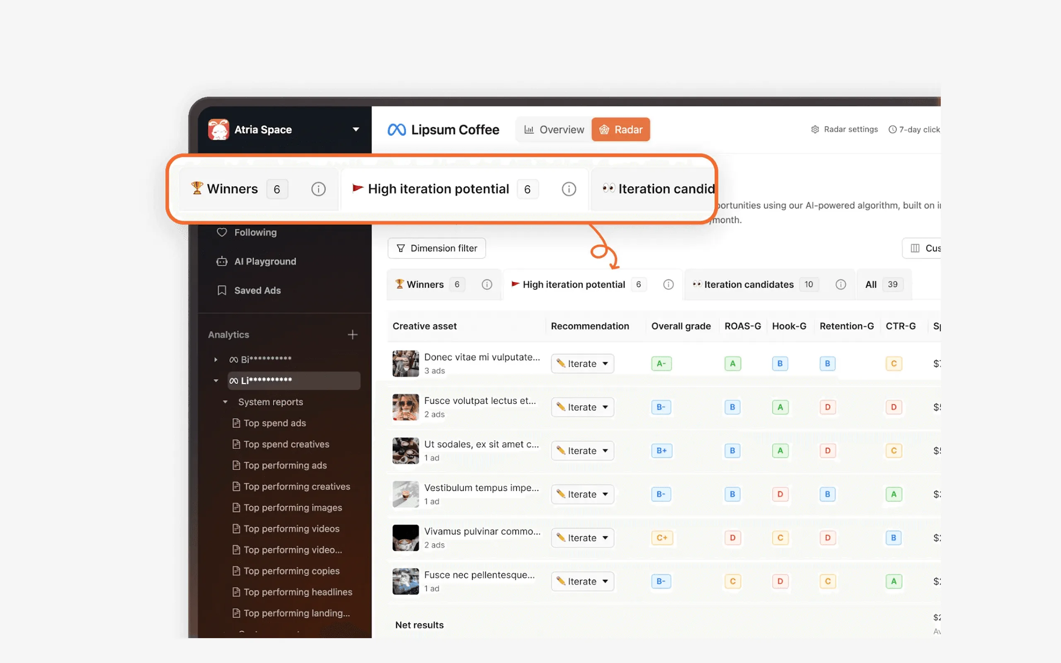This screenshot has height=663, width=1061.
Task: Click the ROAS-G column header
Action: pyautogui.click(x=742, y=326)
